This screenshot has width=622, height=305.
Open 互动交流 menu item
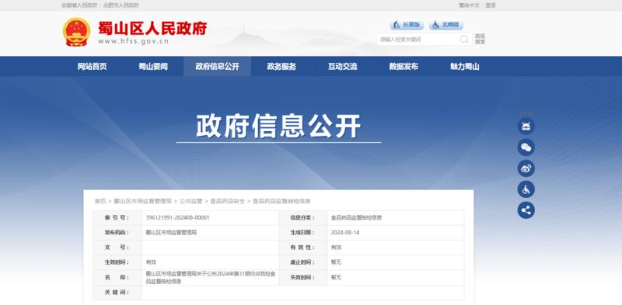pyautogui.click(x=343, y=67)
